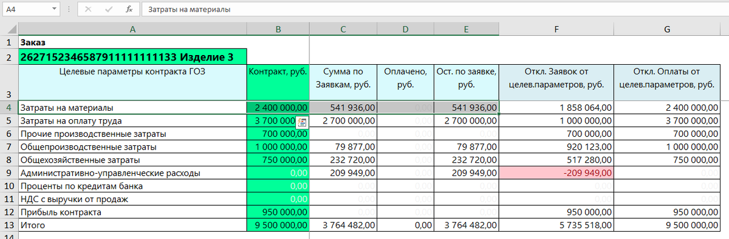
Task: Select column F header
Action: point(556,29)
